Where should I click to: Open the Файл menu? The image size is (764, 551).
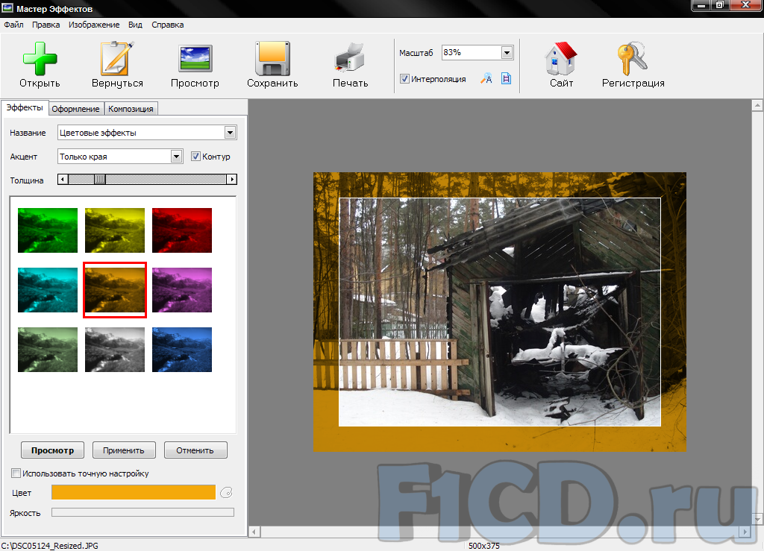click(13, 25)
